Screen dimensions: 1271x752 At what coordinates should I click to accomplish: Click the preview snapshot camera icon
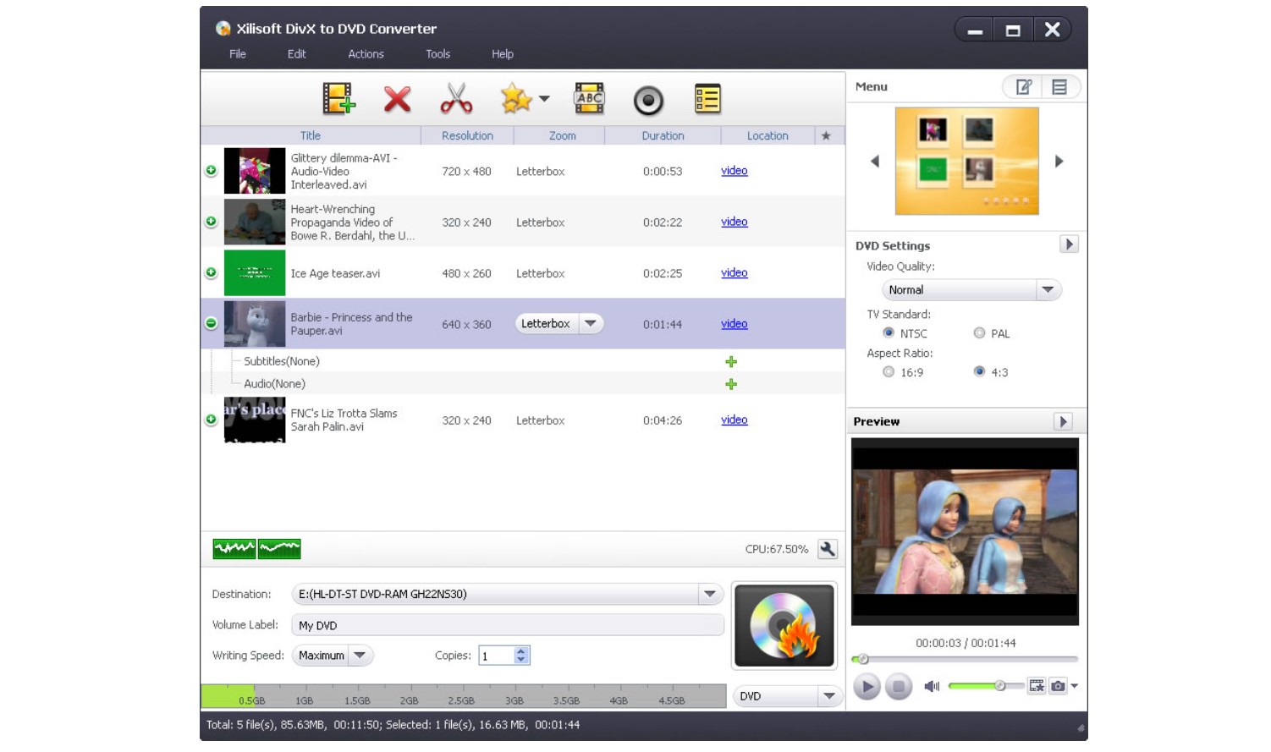click(1058, 686)
